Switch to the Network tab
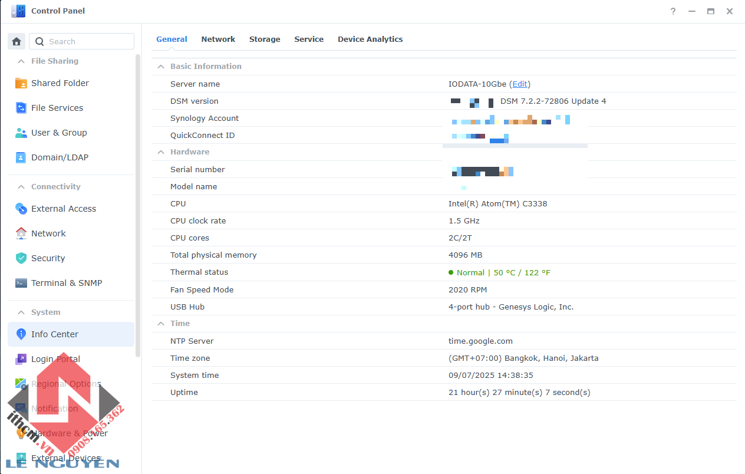745x474 pixels. pos(218,39)
